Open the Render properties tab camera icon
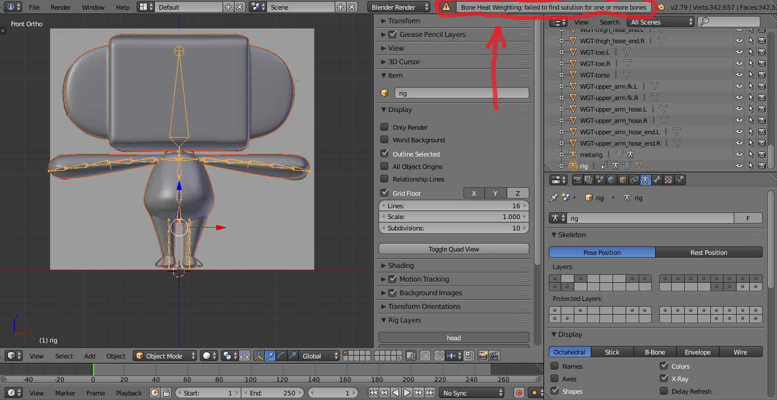The width and height of the screenshot is (777, 400). (x=578, y=180)
